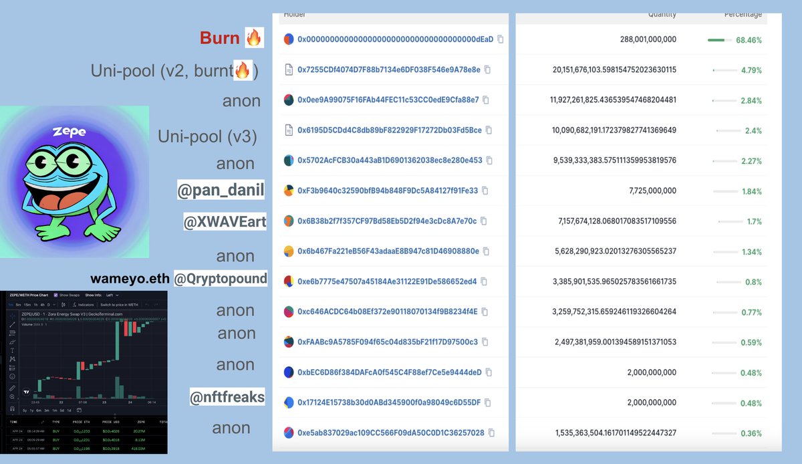Select the 15m timeframe in chart
Screen dimensions: 802x464
[x=27, y=305]
